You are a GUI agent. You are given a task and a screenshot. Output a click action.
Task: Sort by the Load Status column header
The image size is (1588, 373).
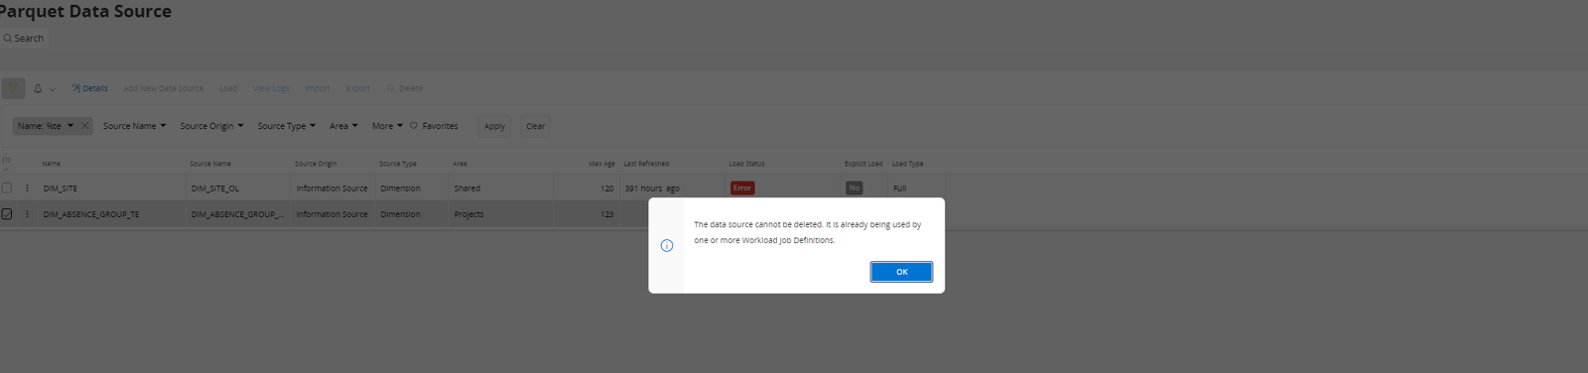[746, 164]
